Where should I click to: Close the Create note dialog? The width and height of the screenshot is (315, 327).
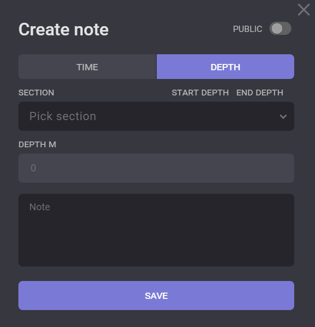pos(303,10)
